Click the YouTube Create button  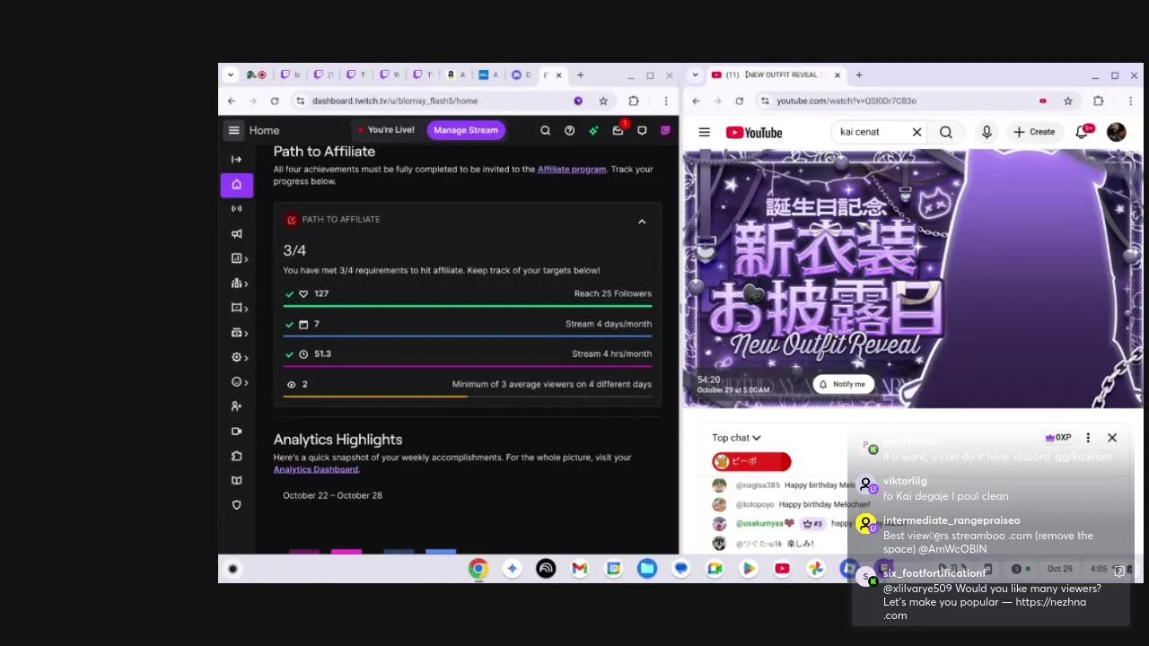click(x=1034, y=133)
